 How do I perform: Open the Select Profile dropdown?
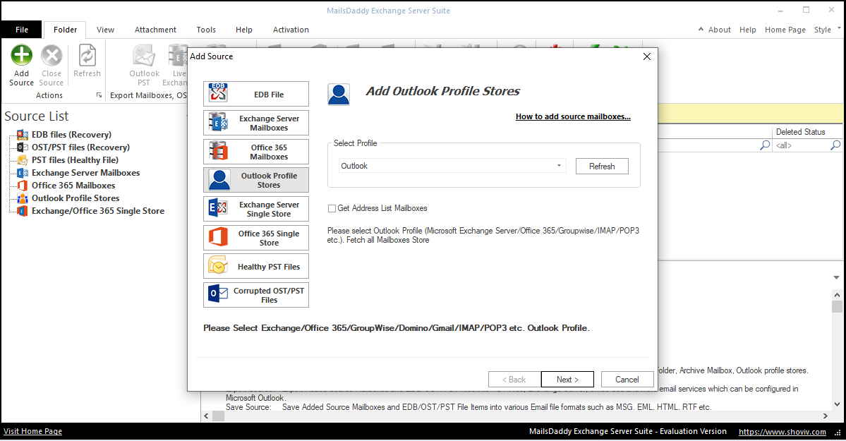(559, 166)
